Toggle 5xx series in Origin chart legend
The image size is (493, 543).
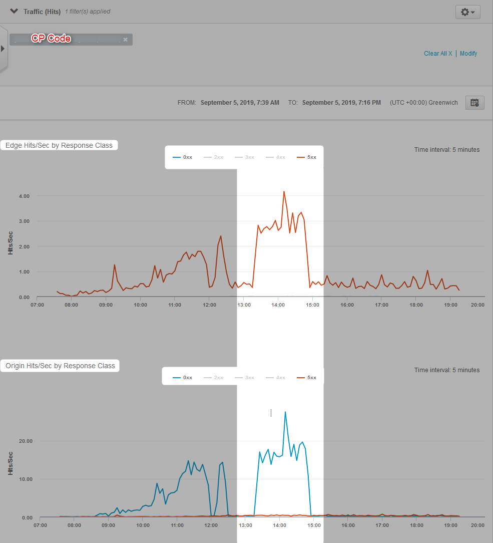coord(307,378)
